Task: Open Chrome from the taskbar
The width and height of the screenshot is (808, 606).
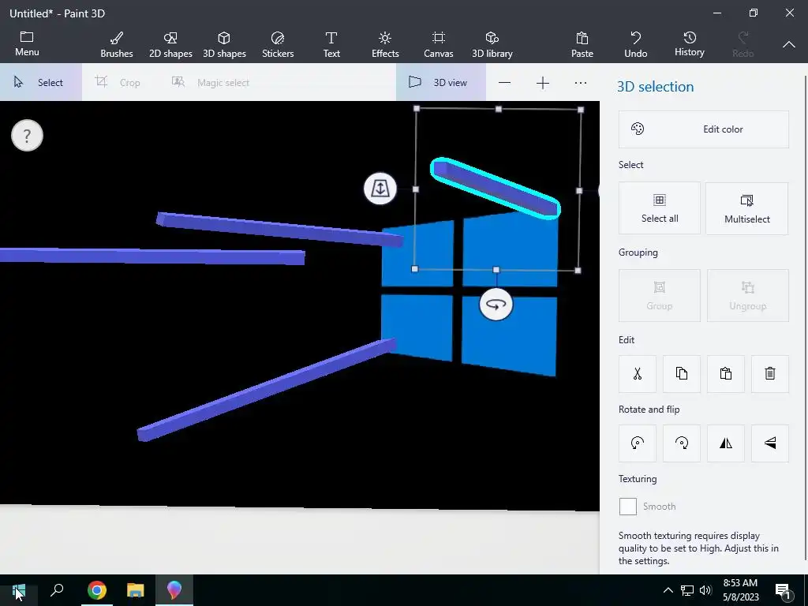Action: (x=97, y=590)
